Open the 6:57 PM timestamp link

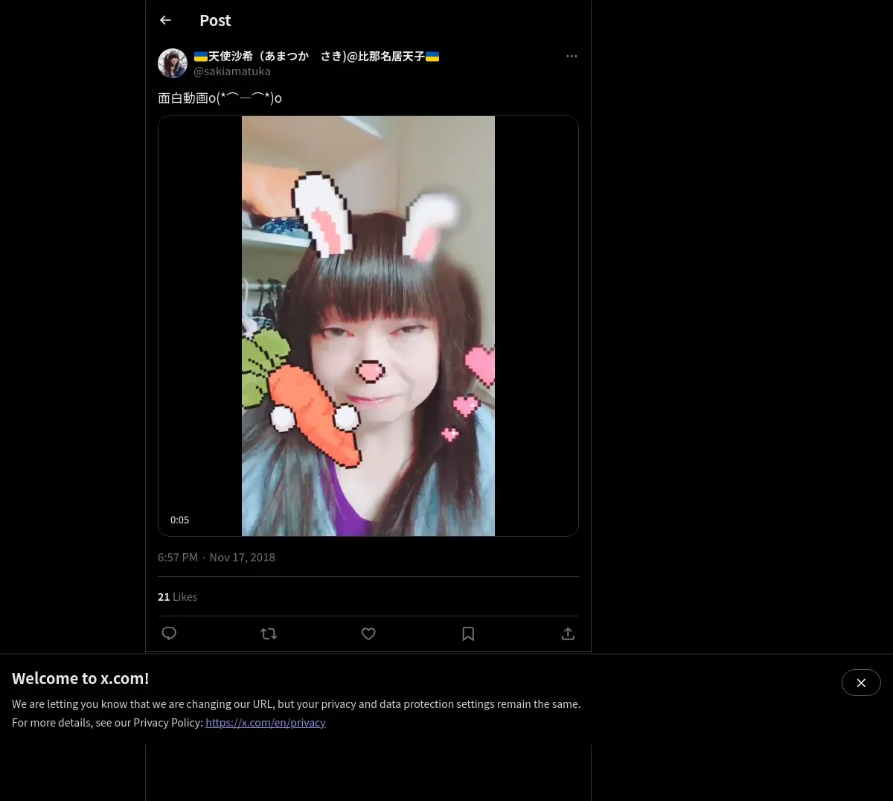178,557
